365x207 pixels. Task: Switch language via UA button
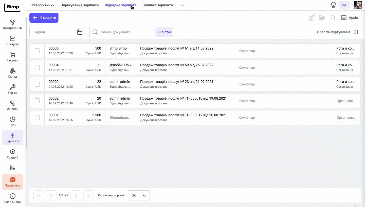[x=344, y=5]
